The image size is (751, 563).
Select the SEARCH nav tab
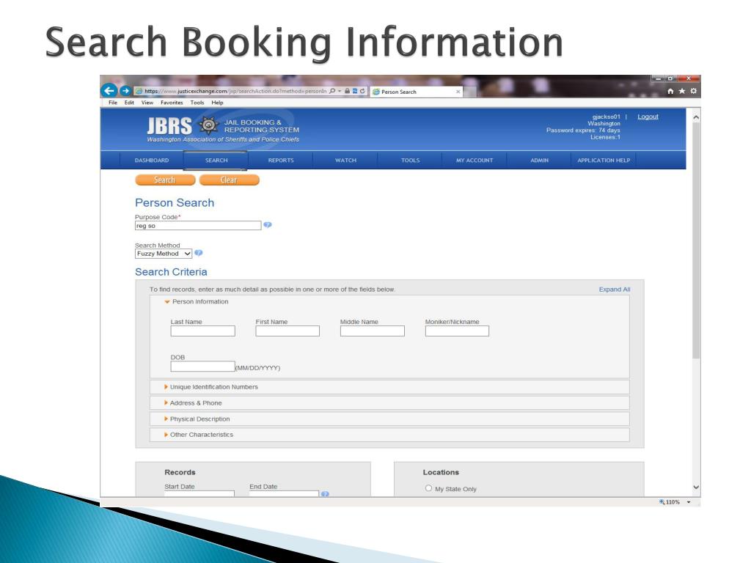pos(216,161)
